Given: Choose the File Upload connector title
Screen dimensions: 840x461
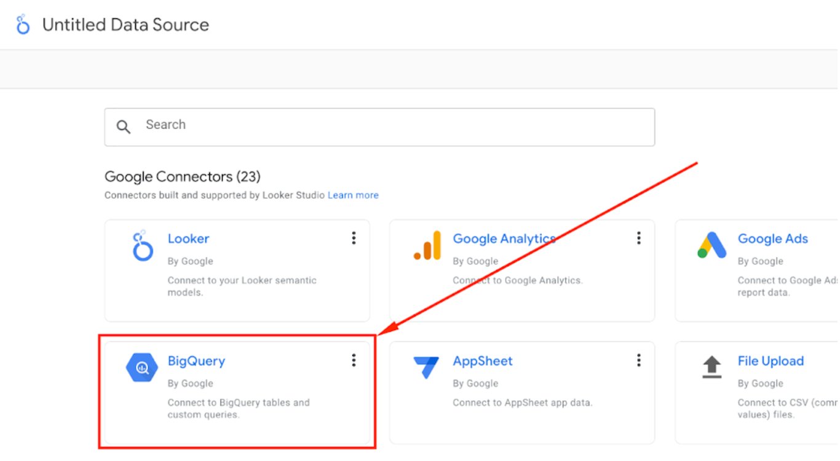Looking at the screenshot, I should 771,361.
